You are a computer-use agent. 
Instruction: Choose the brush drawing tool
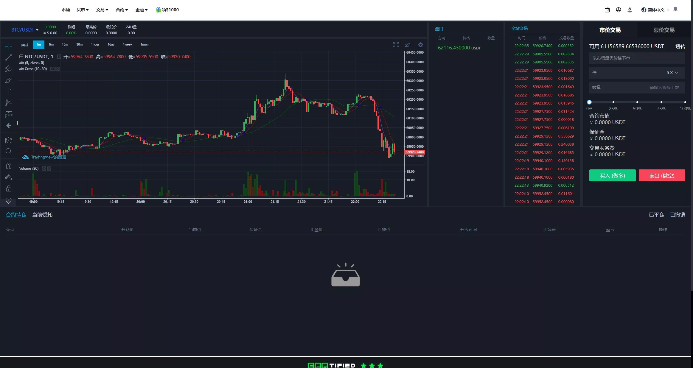[x=9, y=80]
